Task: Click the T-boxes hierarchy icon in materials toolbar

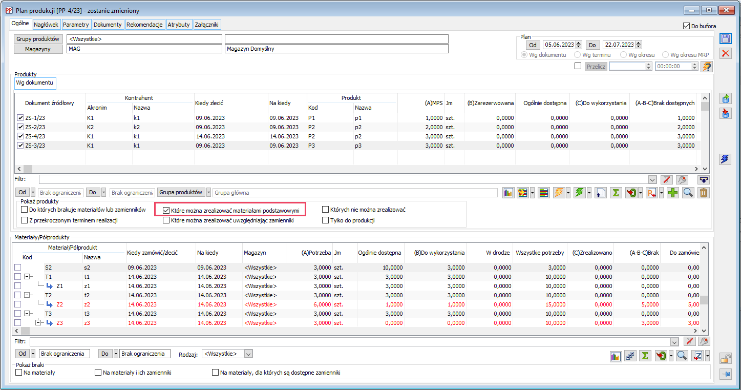Action: (x=630, y=356)
